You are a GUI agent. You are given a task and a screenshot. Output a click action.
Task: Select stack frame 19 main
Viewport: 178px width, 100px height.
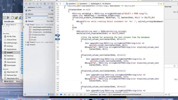[x=33, y=37]
